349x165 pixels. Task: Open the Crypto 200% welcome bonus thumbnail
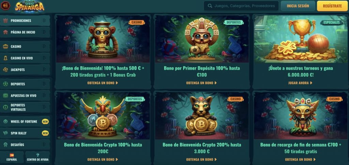click(202, 115)
